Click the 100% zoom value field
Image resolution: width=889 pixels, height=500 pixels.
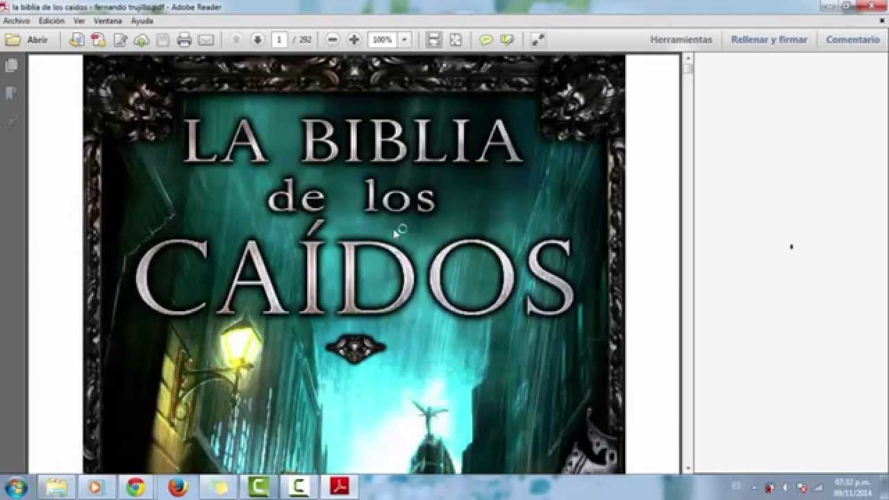382,40
